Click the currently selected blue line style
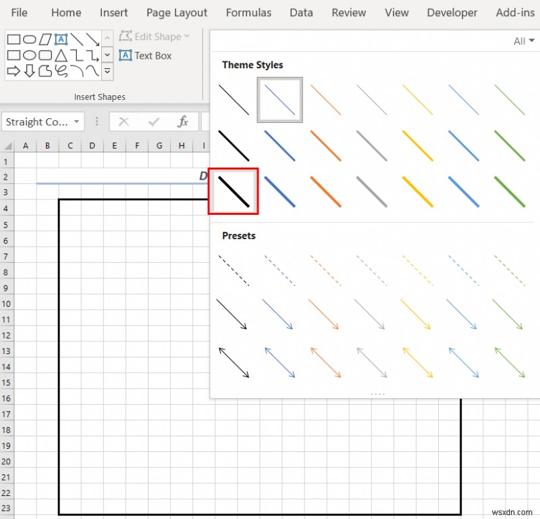This screenshot has width=540, height=519. pyautogui.click(x=279, y=99)
